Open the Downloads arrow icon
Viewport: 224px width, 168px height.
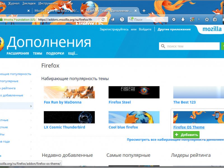coord(183,19)
